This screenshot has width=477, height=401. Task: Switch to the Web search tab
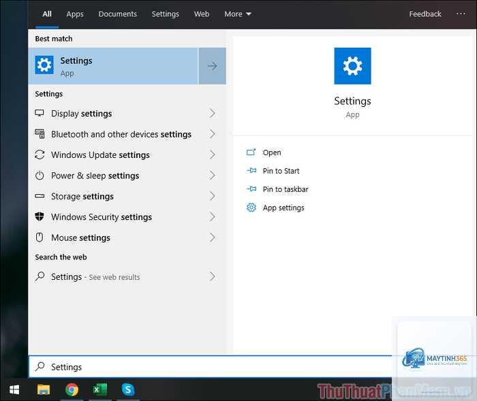coord(202,14)
